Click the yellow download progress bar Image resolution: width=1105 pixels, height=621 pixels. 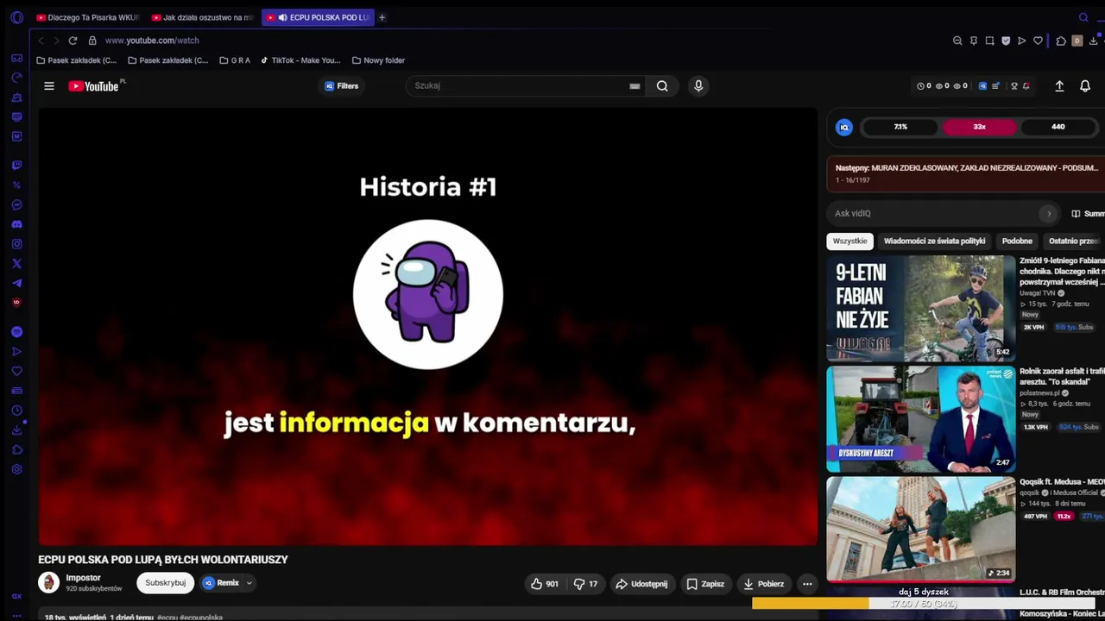click(811, 604)
